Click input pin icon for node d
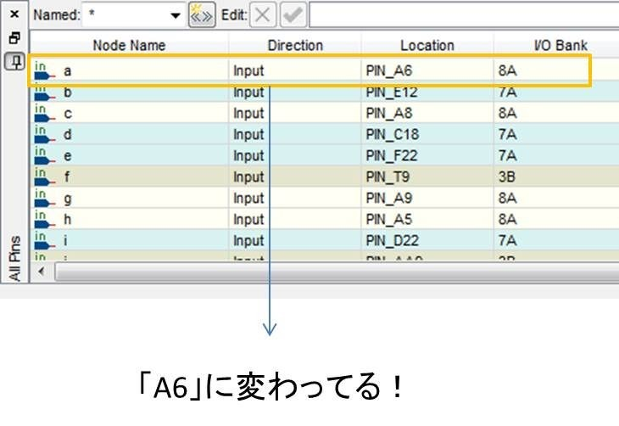This screenshot has height=426, width=619. tap(44, 135)
